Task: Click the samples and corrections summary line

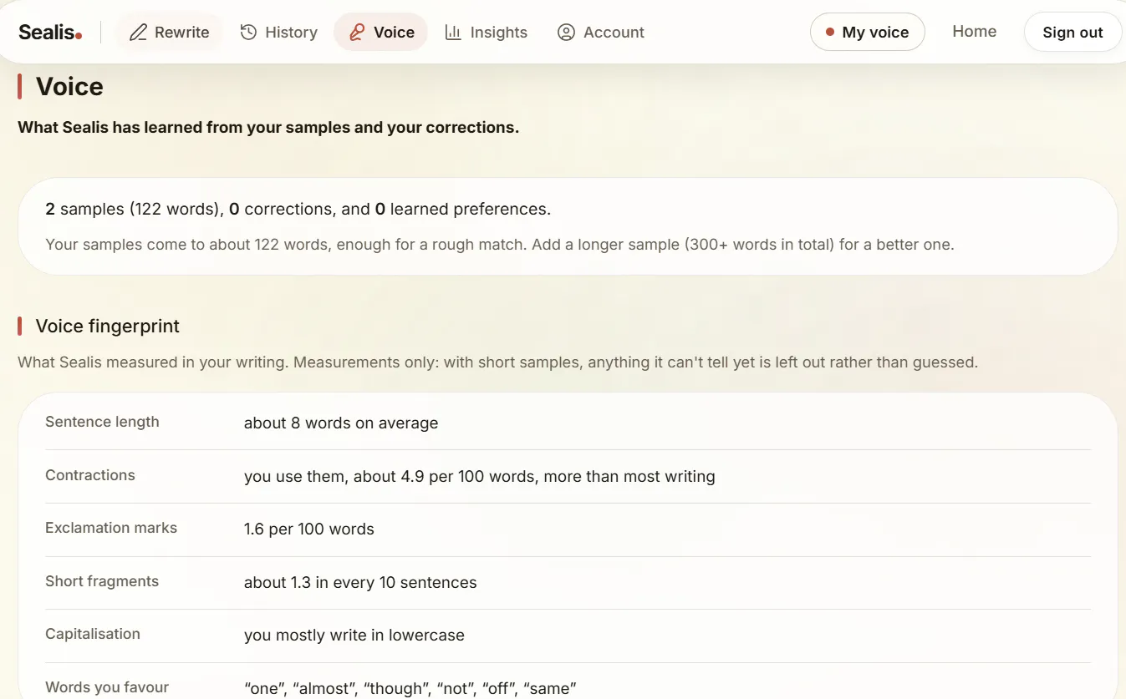Action: 298,209
